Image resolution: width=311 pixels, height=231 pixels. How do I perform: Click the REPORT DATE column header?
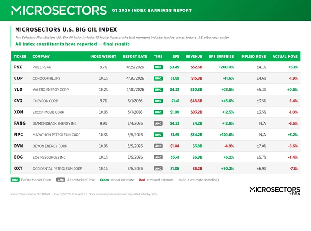[x=135, y=56]
